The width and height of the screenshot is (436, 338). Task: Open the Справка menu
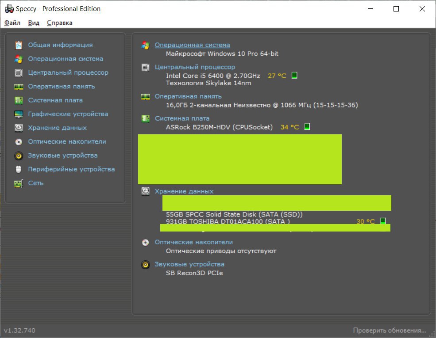(59, 23)
